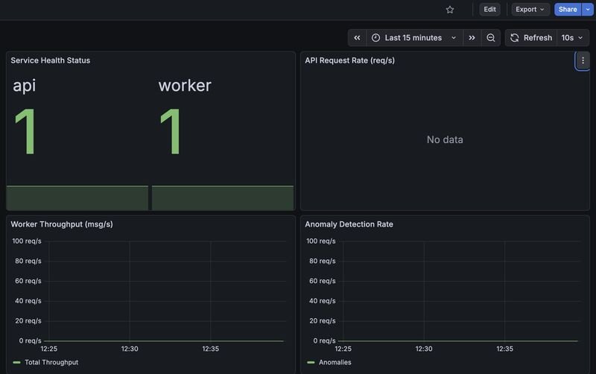Open API Request Rate panel menu
This screenshot has width=596, height=374.
(x=583, y=60)
